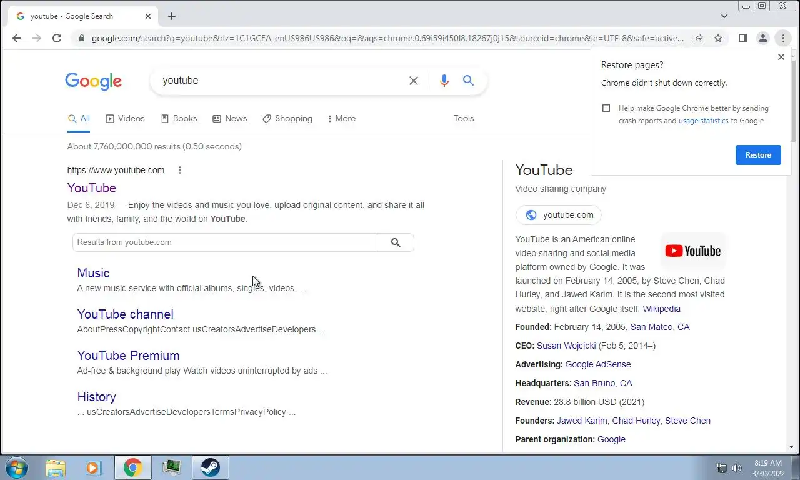Click the volume speaker tray icon
Image resolution: width=800 pixels, height=480 pixels.
point(737,468)
